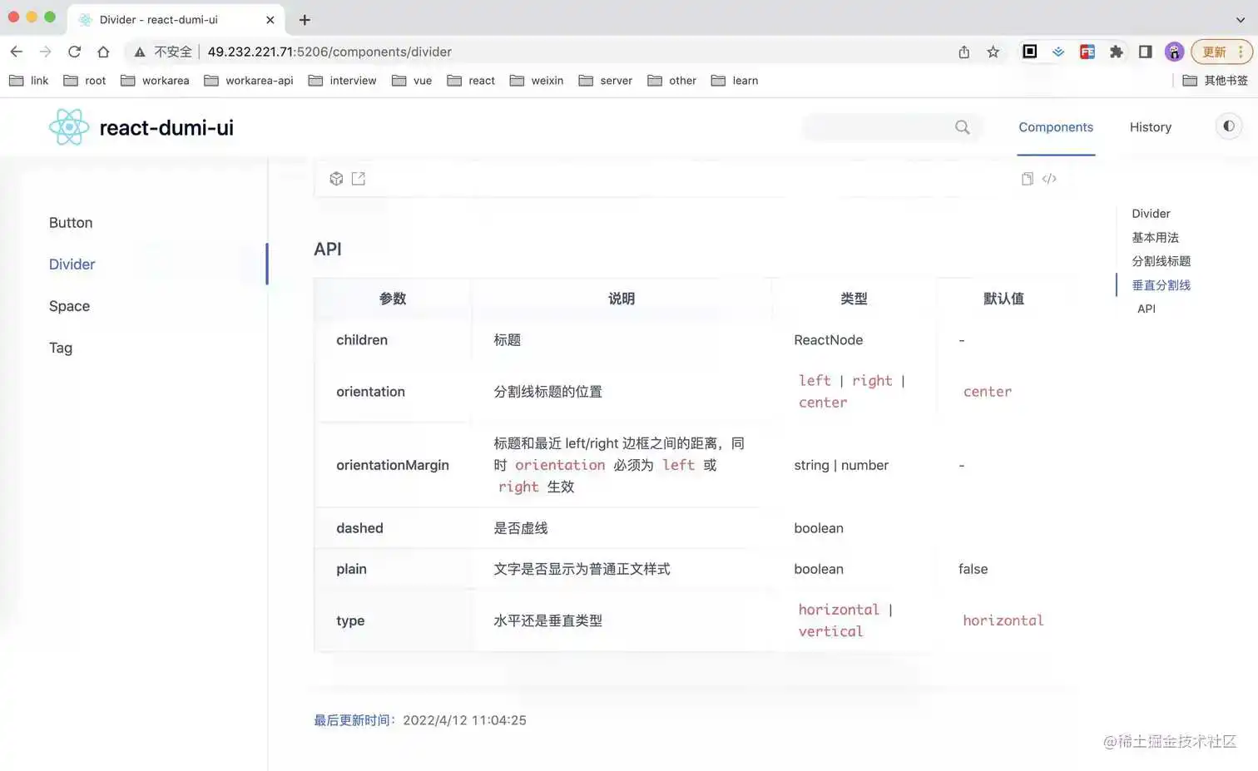Image resolution: width=1258 pixels, height=771 pixels.
Task: Click the string | number type cell
Action: (x=854, y=465)
